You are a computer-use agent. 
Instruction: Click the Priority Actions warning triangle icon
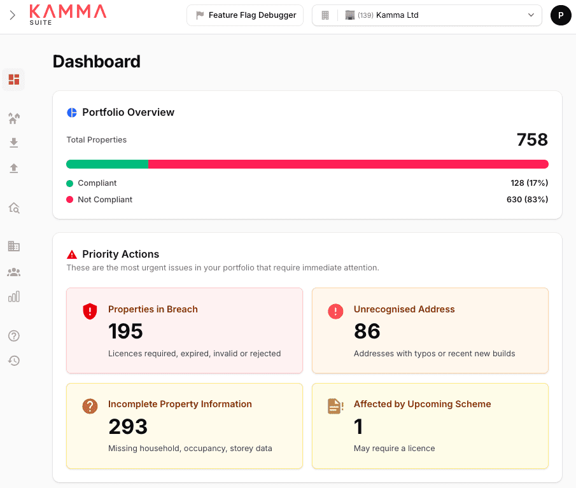pos(72,254)
